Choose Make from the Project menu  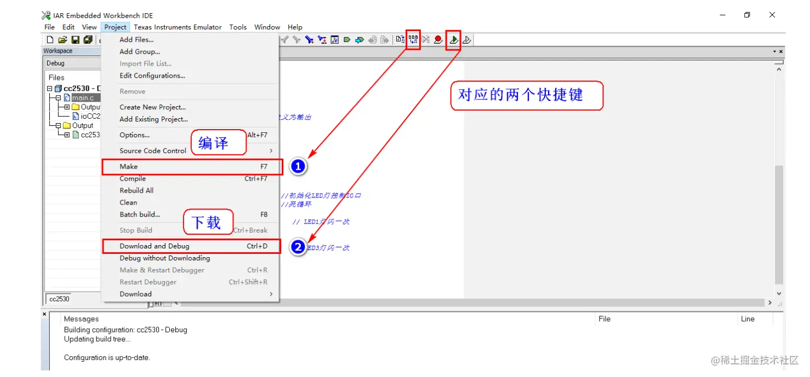pos(190,166)
